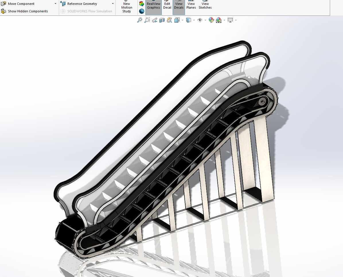The image size is (343, 277).
Task: Create a New Motion Study
Action: pyautogui.click(x=126, y=7)
